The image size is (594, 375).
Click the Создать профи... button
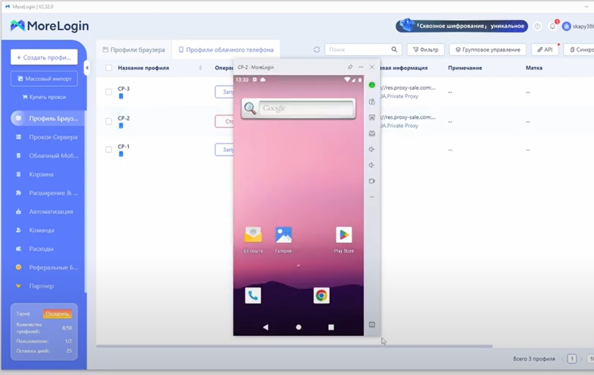[x=44, y=57]
